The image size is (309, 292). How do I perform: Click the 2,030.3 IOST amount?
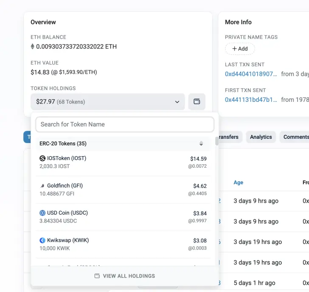coord(55,166)
